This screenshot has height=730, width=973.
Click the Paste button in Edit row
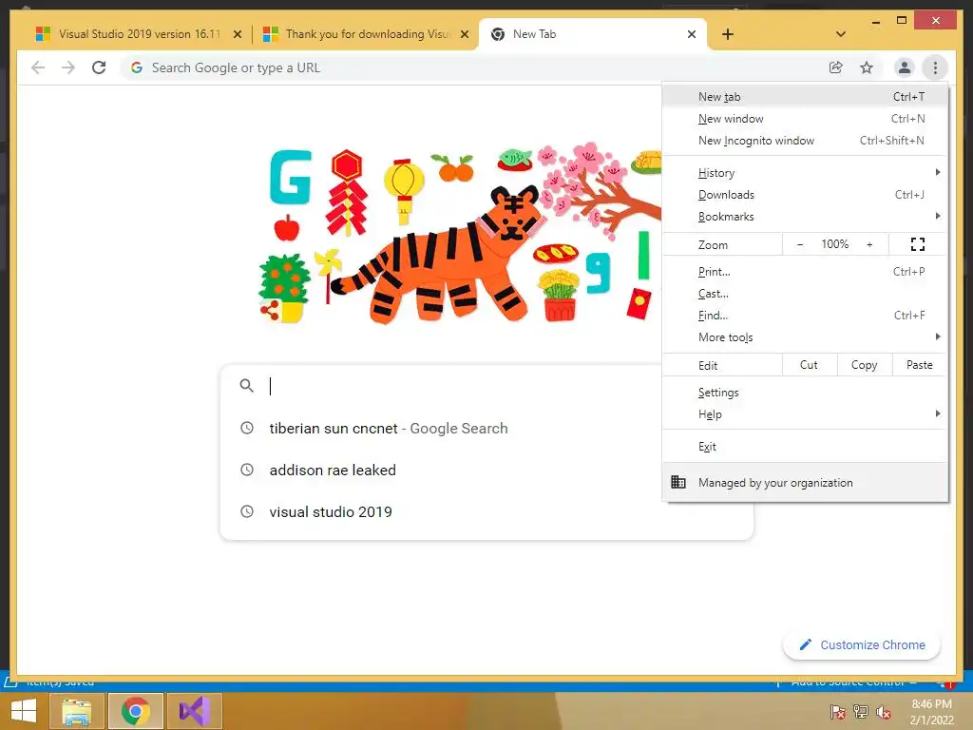[x=920, y=365]
